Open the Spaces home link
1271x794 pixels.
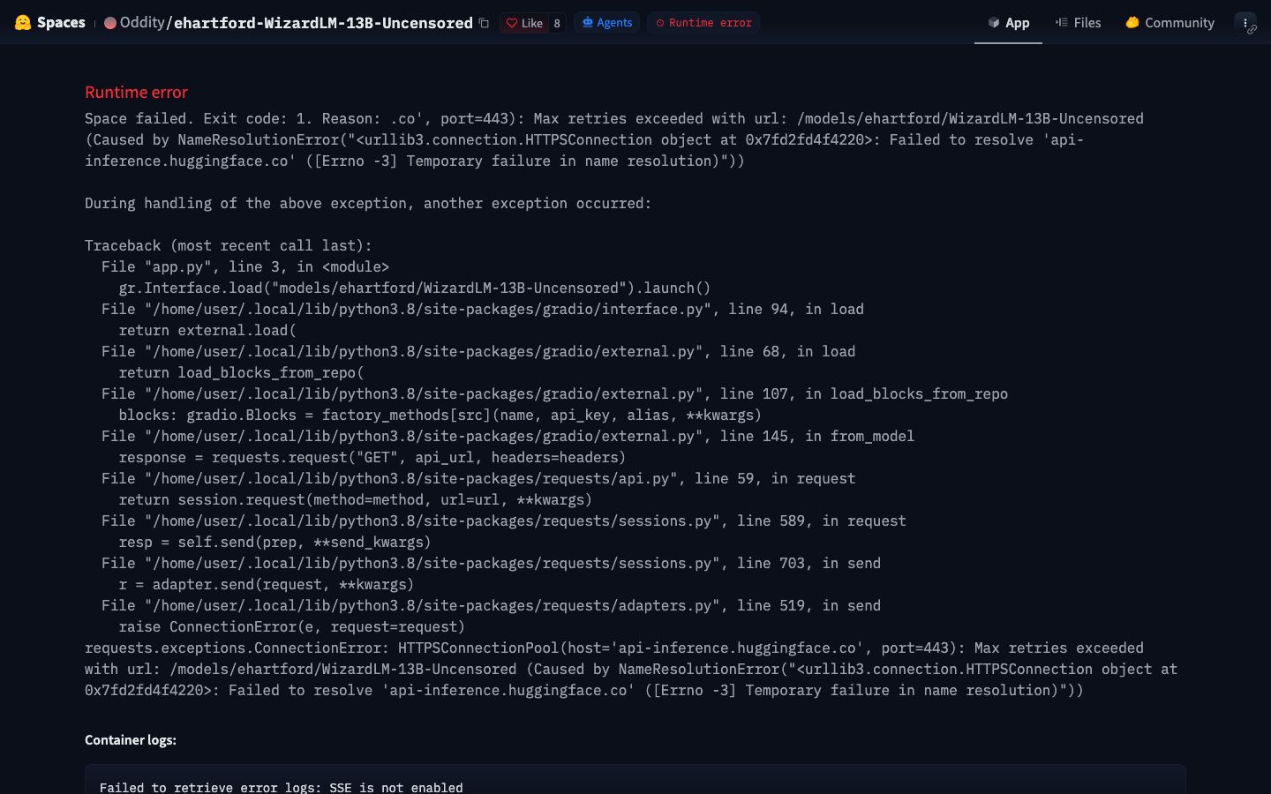(x=61, y=23)
